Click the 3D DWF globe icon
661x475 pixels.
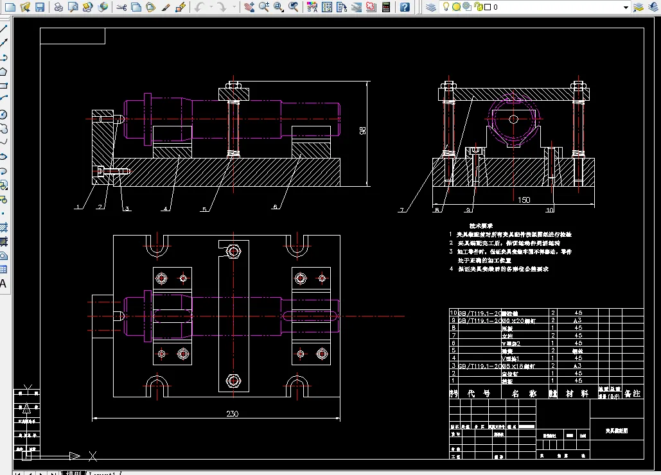[102, 6]
